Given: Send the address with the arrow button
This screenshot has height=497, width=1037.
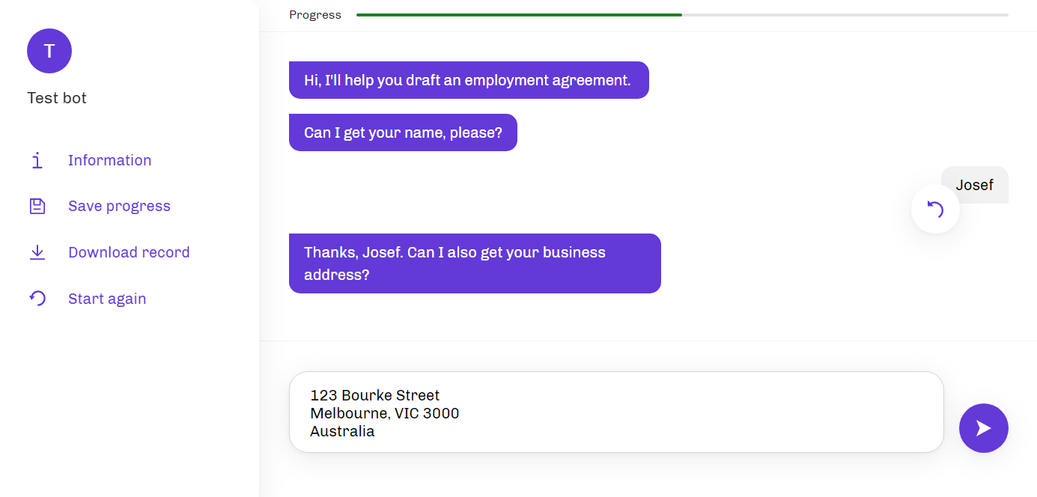Looking at the screenshot, I should tap(983, 428).
